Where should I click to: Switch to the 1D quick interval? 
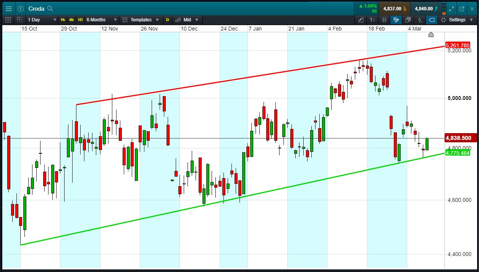pyautogui.click(x=80, y=20)
